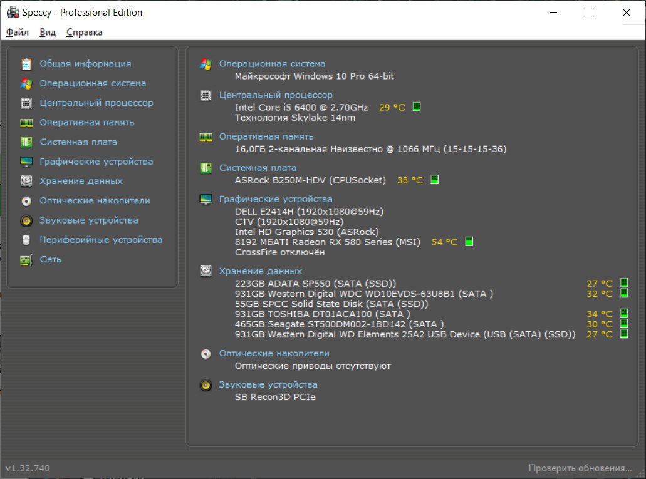Click the disc icon beside Оптические накопители in the sidebar
Viewport: 646px width, 479px height.
tap(26, 201)
